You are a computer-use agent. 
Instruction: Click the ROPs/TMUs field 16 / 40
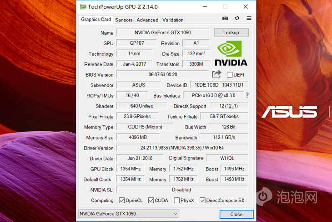point(132,96)
